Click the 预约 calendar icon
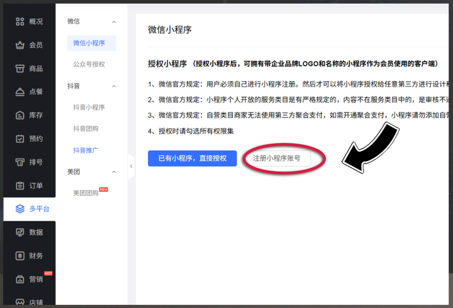 (20, 138)
